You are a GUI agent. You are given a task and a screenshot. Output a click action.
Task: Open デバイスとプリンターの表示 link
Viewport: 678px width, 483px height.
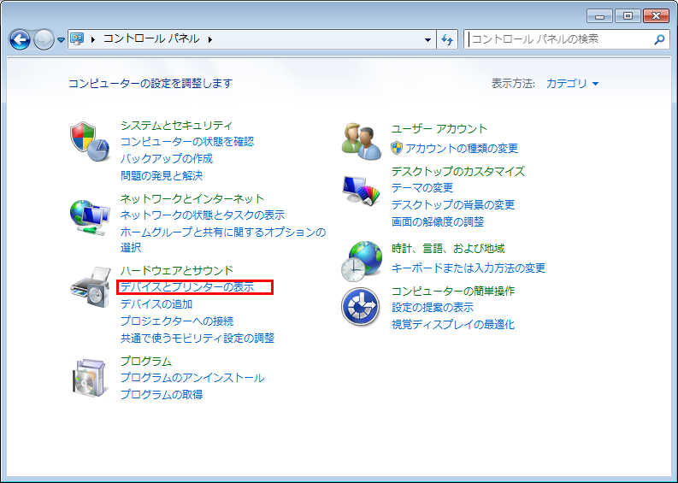[187, 287]
